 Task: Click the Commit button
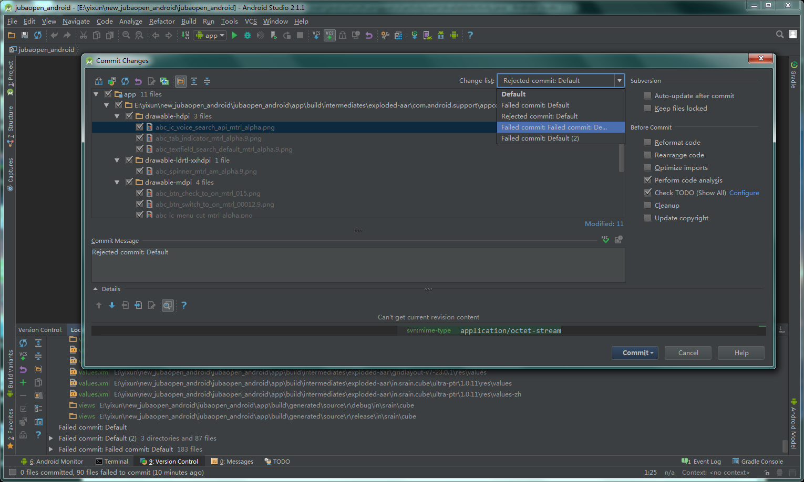(x=635, y=353)
